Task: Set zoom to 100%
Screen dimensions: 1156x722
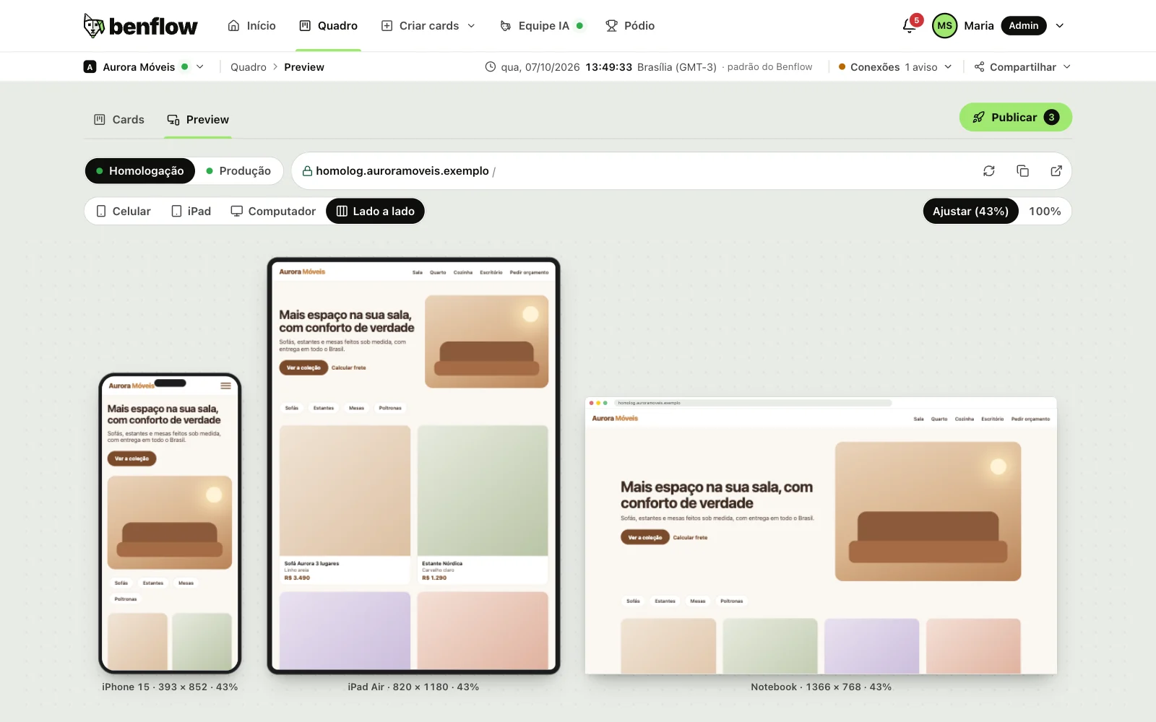Action: pos(1045,212)
